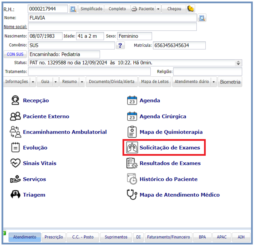Viewport: 255px width, 247px height.
Task: Click the CON SUS button
Action: click(15, 54)
